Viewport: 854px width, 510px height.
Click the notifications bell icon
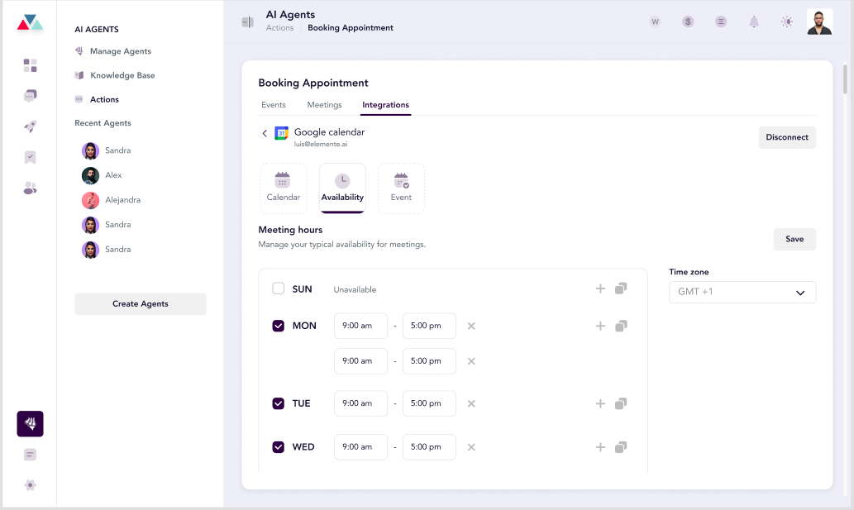click(x=754, y=21)
